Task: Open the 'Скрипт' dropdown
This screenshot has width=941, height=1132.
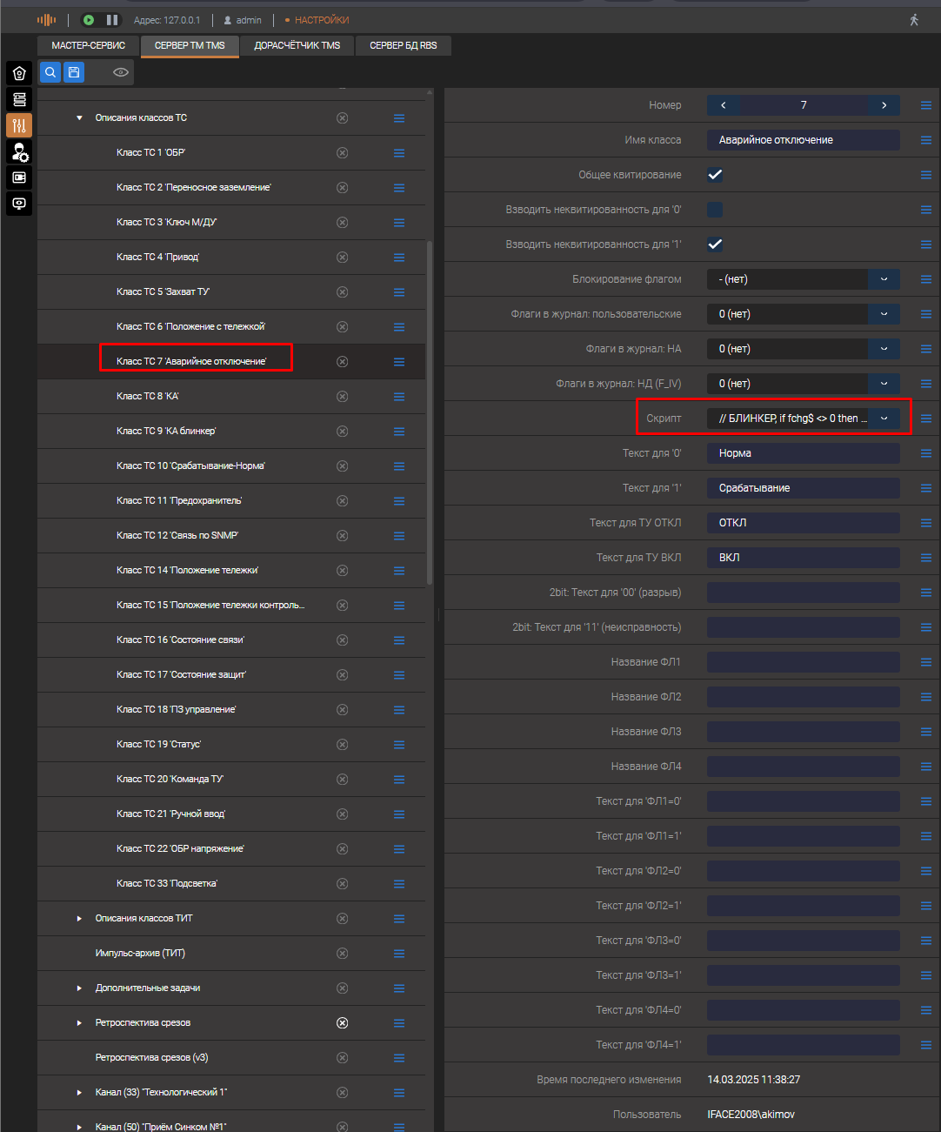Action: coord(884,419)
